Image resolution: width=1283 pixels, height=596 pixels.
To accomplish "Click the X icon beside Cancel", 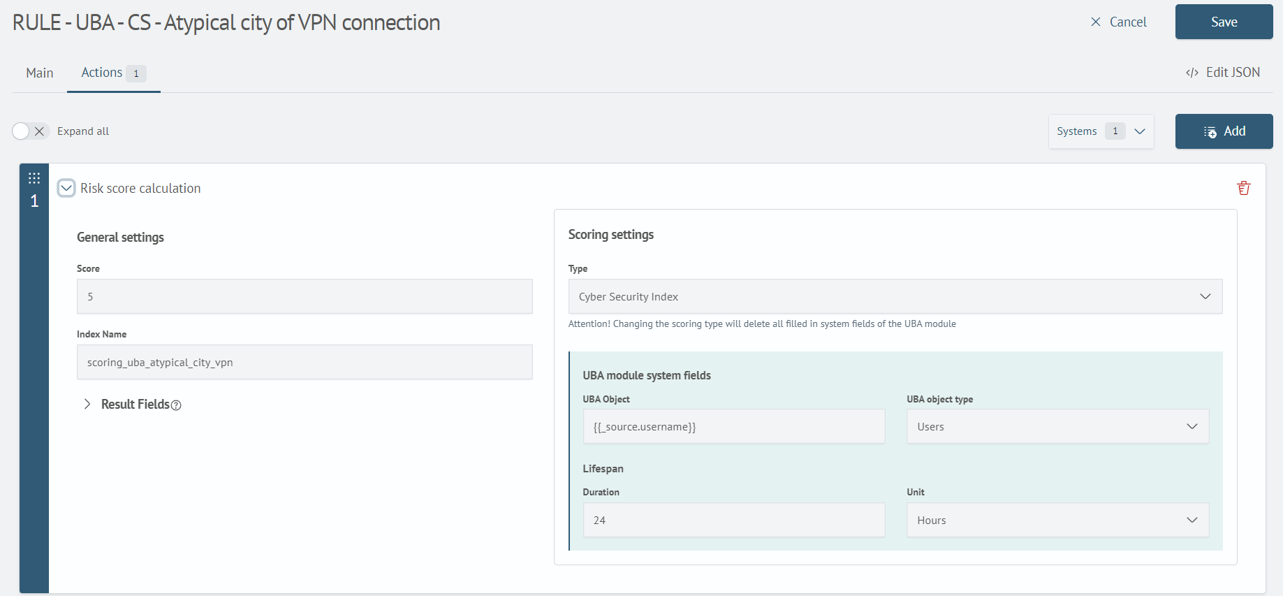I will pos(1096,22).
